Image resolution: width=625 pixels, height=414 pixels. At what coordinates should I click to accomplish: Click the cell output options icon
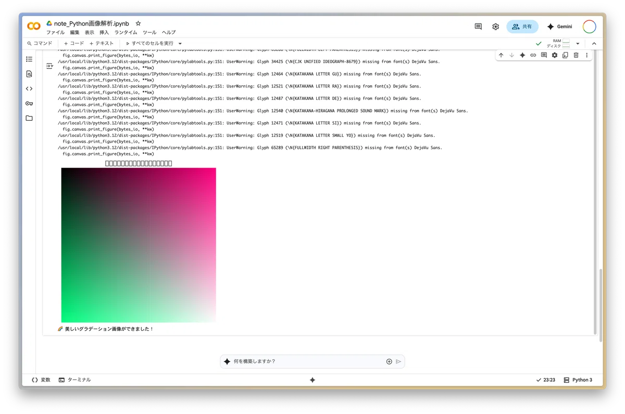click(49, 66)
